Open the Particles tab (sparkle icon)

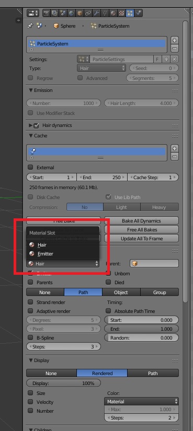coord(130,13)
